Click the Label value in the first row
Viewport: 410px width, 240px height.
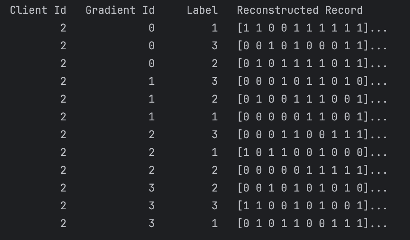click(214, 28)
